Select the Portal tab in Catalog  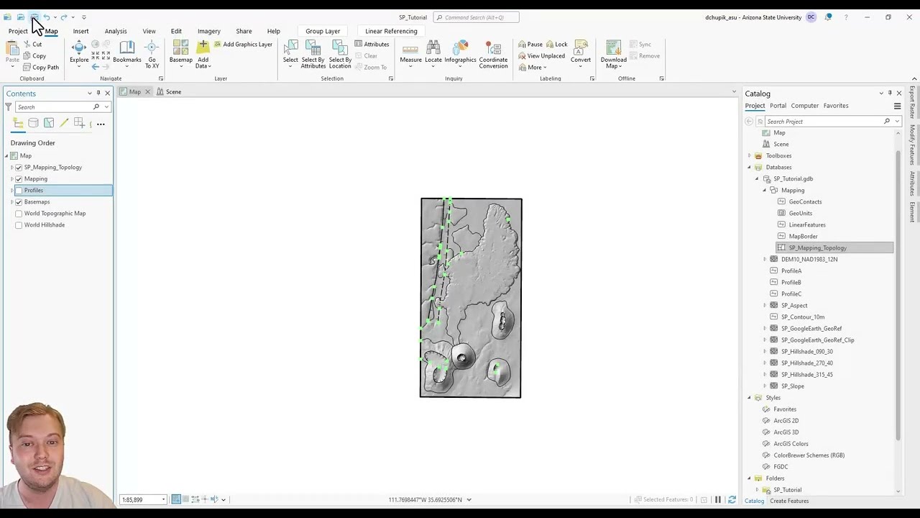(x=778, y=106)
